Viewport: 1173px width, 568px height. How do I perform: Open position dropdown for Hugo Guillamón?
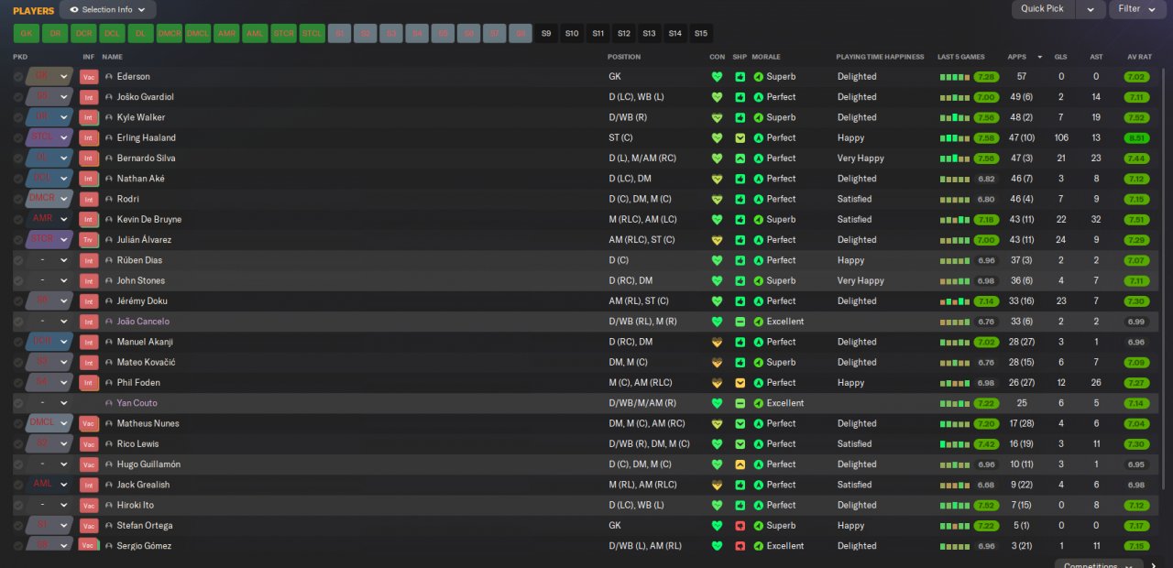64,464
